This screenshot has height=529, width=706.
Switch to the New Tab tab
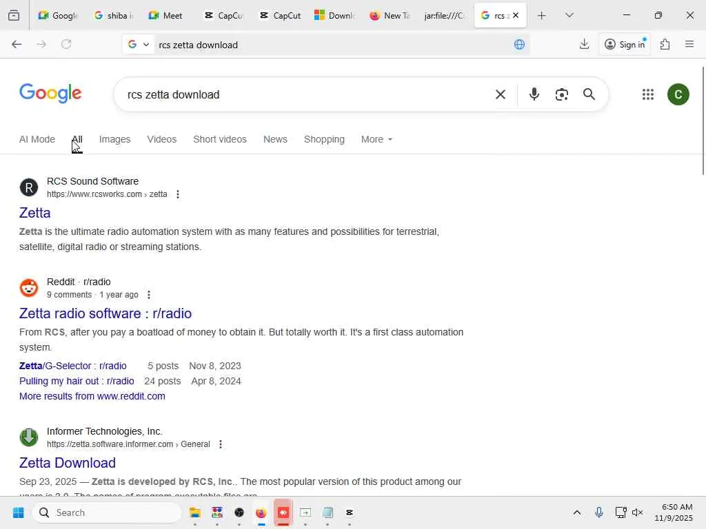coord(390,15)
